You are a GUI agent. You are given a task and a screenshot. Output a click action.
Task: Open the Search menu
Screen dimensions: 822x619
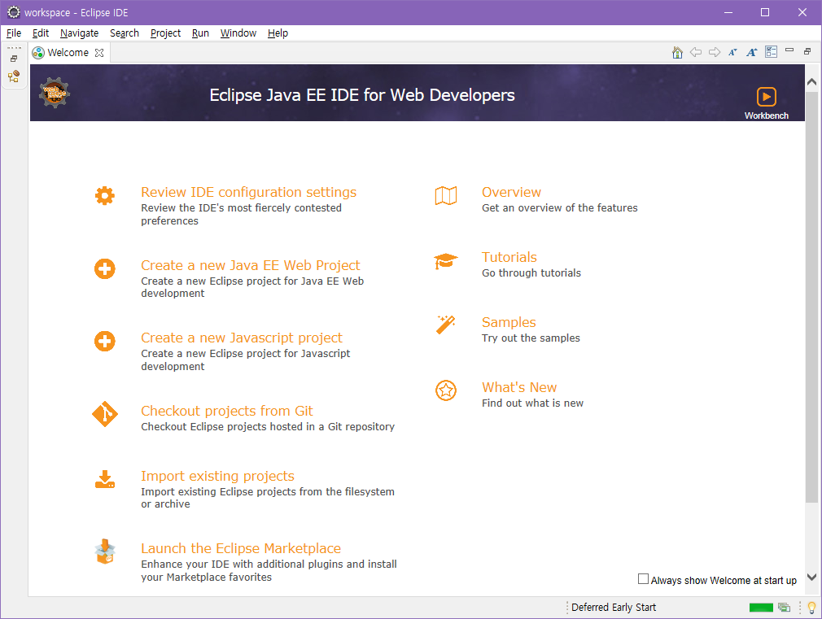coord(125,33)
